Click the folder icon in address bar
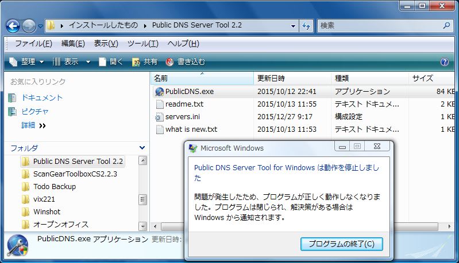Image resolution: width=459 pixels, height=263 pixels. tap(51, 25)
